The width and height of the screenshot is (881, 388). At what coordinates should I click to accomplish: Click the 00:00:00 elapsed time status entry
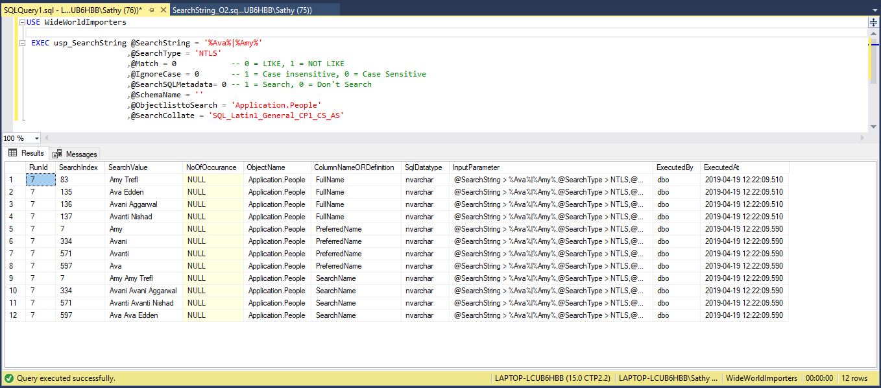pyautogui.click(x=821, y=378)
